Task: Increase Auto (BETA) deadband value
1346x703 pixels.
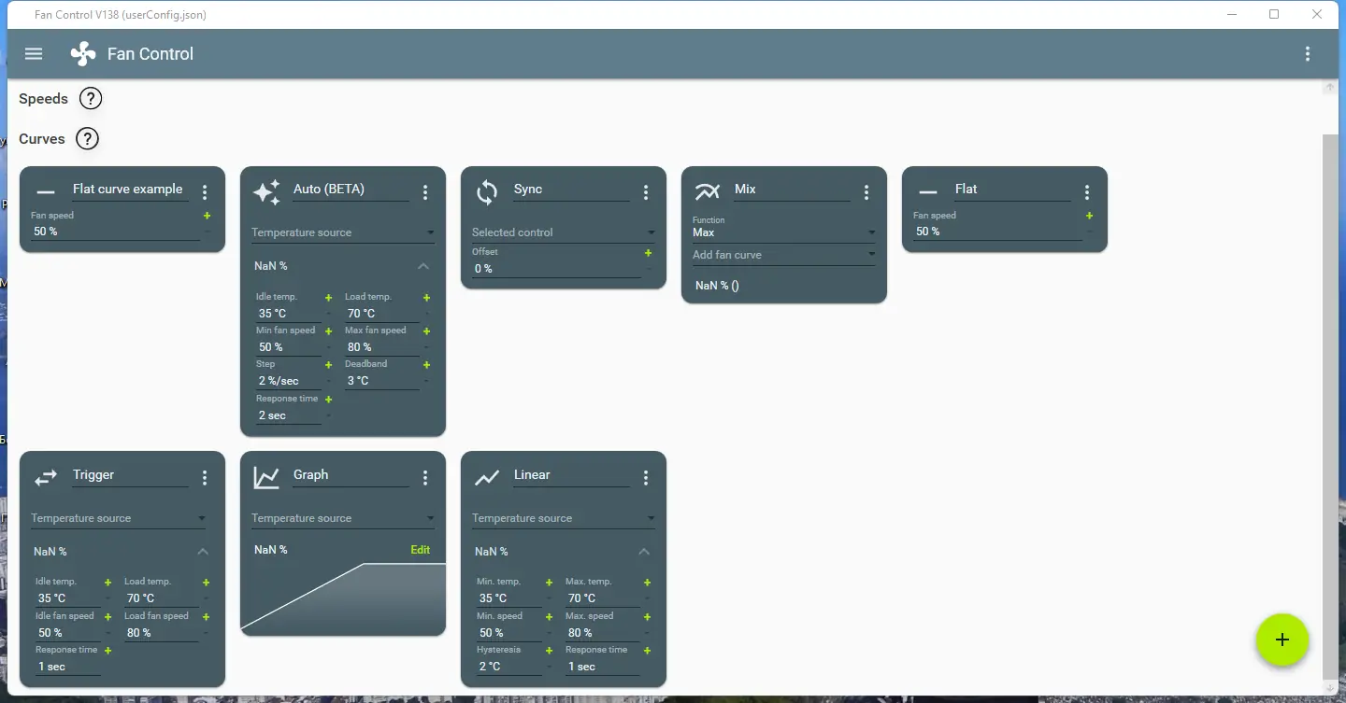Action: [x=426, y=365]
